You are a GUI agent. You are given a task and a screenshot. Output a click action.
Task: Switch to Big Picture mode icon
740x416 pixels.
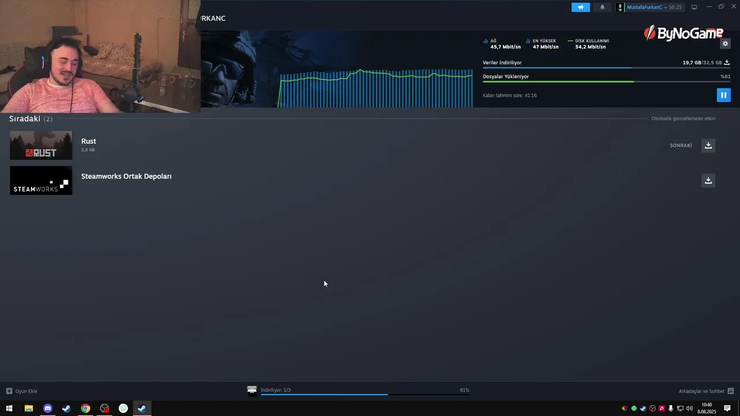(694, 8)
